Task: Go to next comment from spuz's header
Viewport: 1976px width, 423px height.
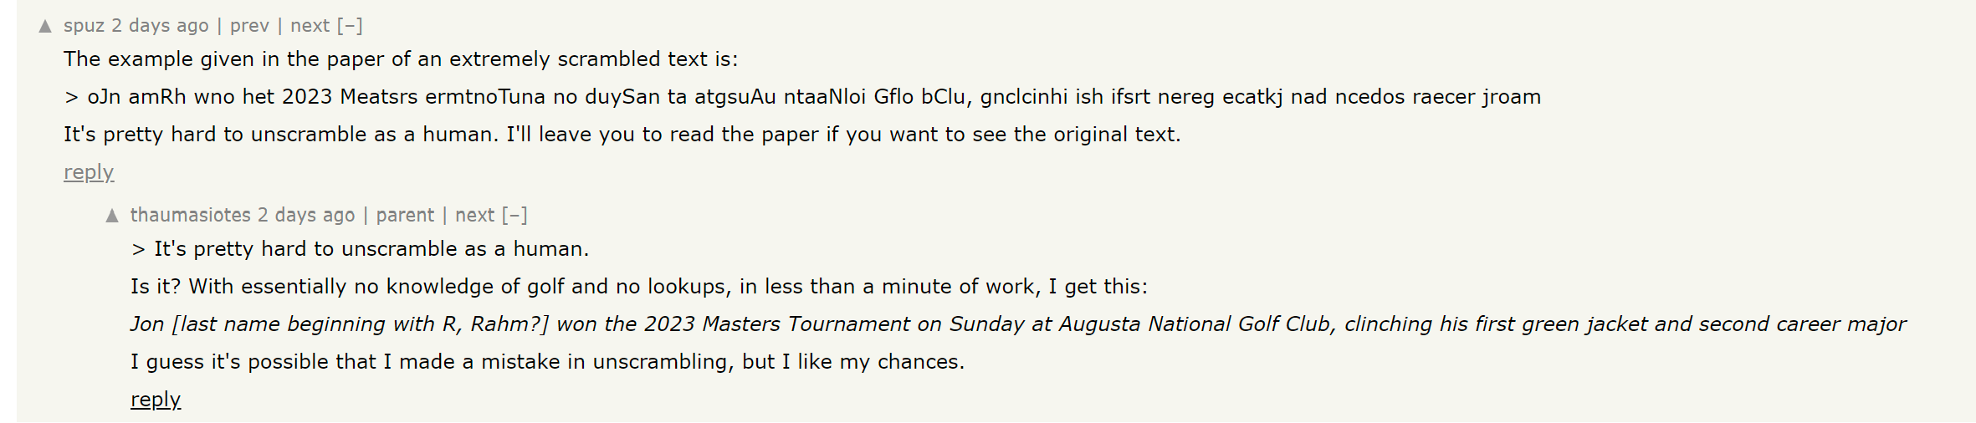Action: 310,26
